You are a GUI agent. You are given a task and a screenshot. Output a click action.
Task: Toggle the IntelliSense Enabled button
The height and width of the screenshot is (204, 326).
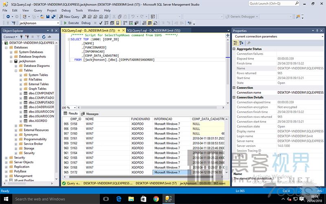118,23
